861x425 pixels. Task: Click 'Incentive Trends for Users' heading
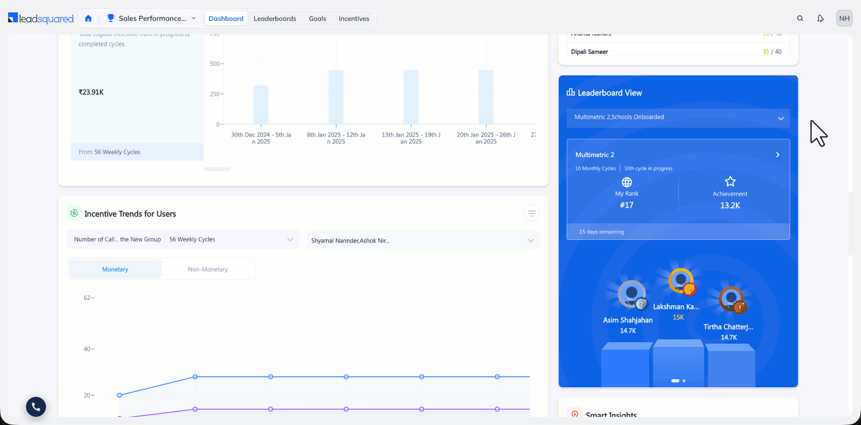tap(130, 214)
